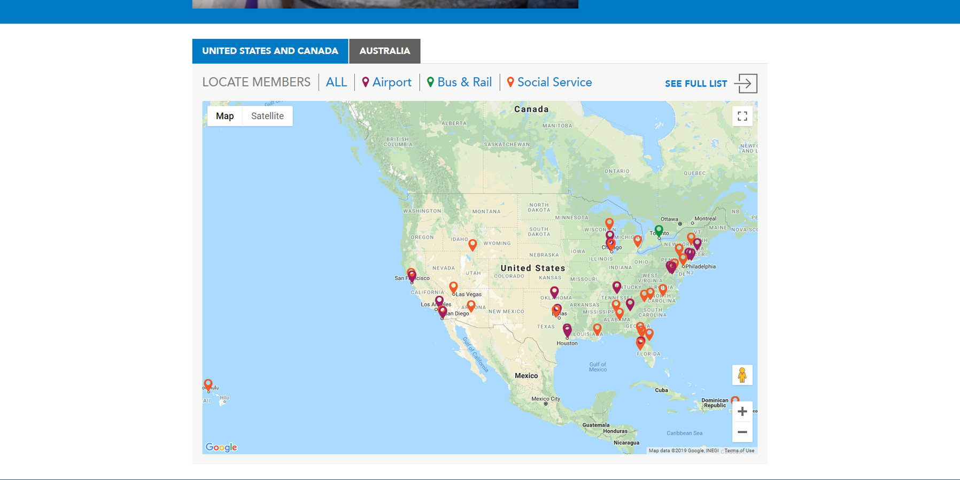960x480 pixels.
Task: Open the map Terms of Use
Action: [x=739, y=451]
